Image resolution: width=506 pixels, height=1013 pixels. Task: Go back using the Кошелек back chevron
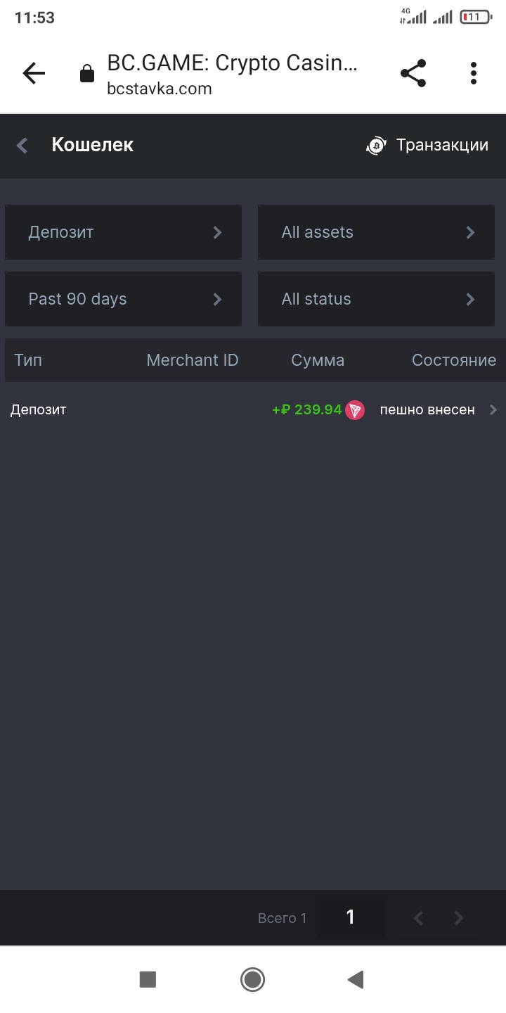click(22, 146)
